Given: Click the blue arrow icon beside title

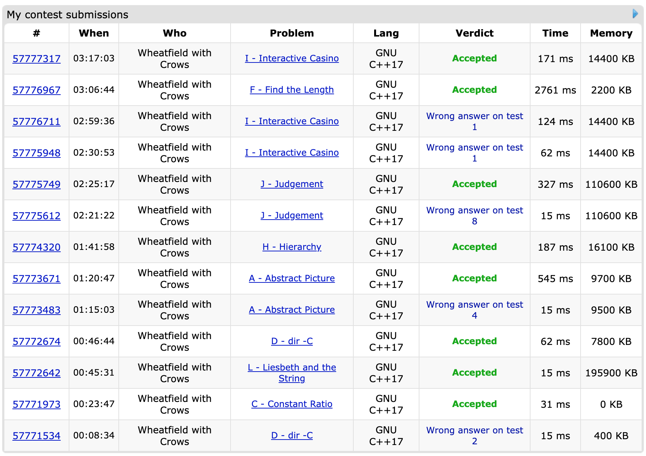Looking at the screenshot, I should [x=635, y=14].
